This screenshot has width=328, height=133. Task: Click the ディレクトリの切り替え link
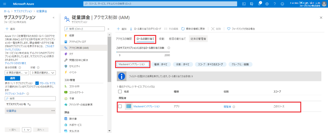click(16, 63)
